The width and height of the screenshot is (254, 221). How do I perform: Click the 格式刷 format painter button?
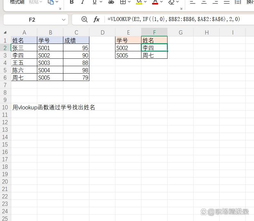pyautogui.click(x=17, y=2)
